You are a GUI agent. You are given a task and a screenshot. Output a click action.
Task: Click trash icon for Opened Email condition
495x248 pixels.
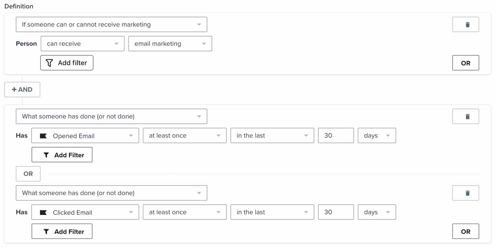(x=465, y=116)
